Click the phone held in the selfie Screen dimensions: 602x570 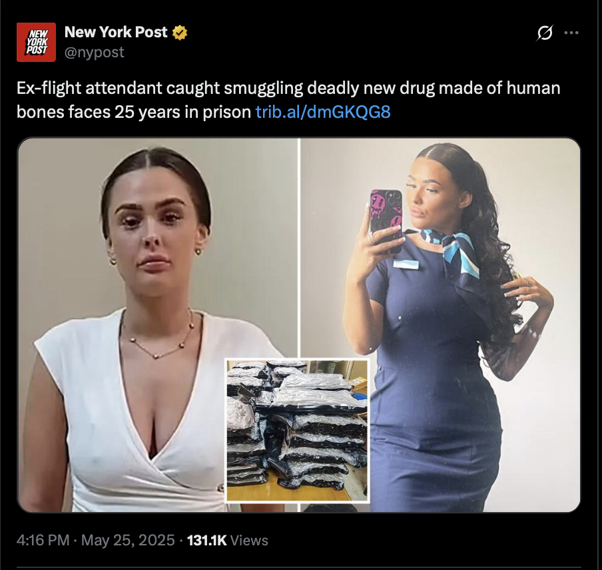386,218
